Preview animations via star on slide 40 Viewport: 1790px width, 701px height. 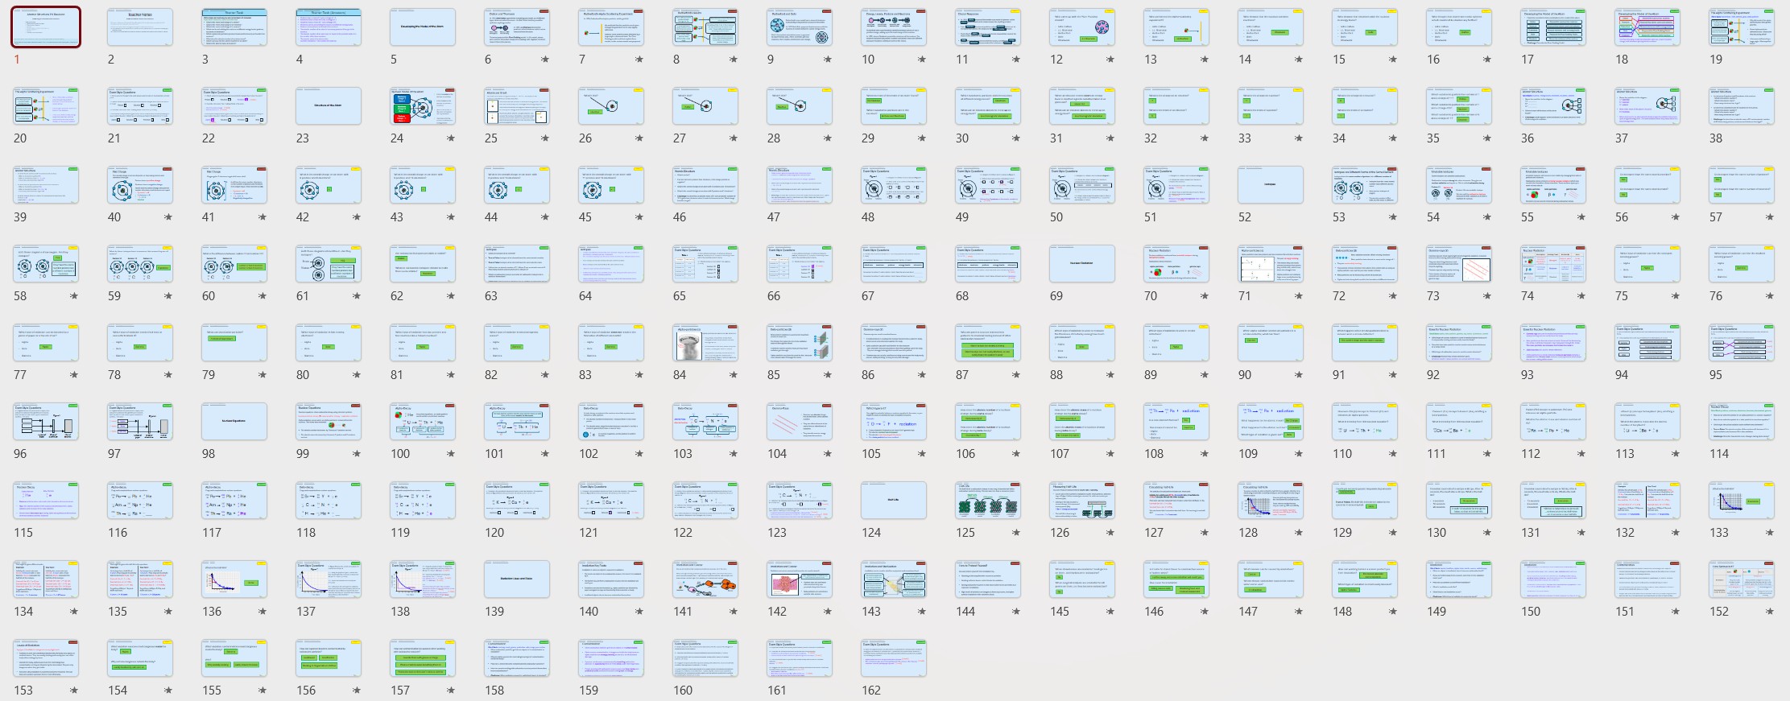[168, 217]
